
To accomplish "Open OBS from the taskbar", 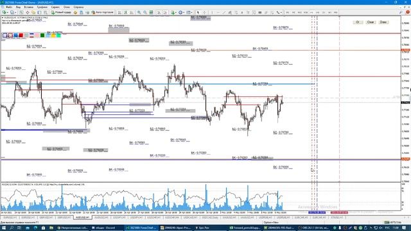I will click(314, 228).
